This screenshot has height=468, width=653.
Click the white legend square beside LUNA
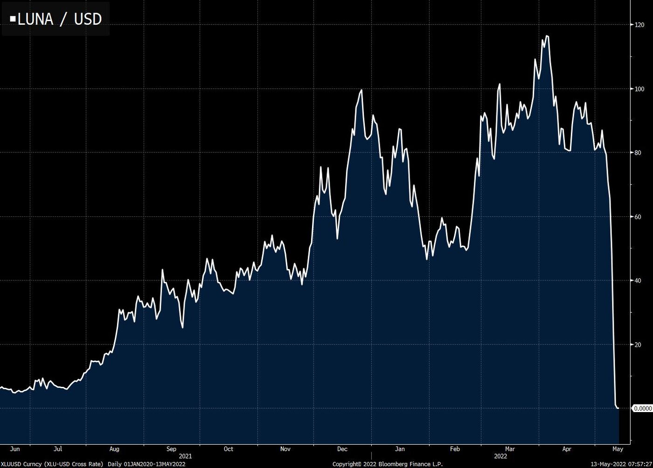(13, 20)
